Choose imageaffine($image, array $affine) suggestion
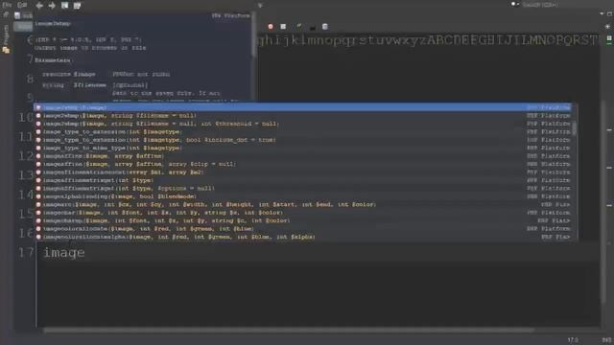The image size is (614, 345). [x=302, y=156]
